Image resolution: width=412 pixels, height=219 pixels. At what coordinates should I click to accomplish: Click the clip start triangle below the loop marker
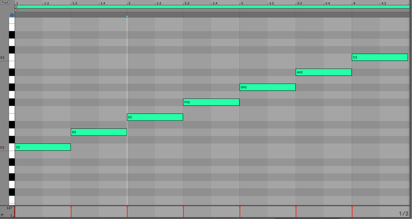click(x=16, y=10)
